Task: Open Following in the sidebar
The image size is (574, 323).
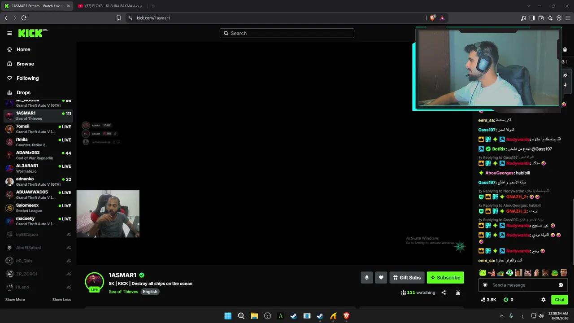Action: [23, 78]
